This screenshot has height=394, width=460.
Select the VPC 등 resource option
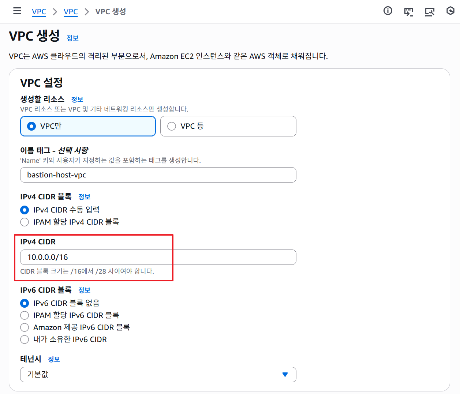pyautogui.click(x=228, y=126)
